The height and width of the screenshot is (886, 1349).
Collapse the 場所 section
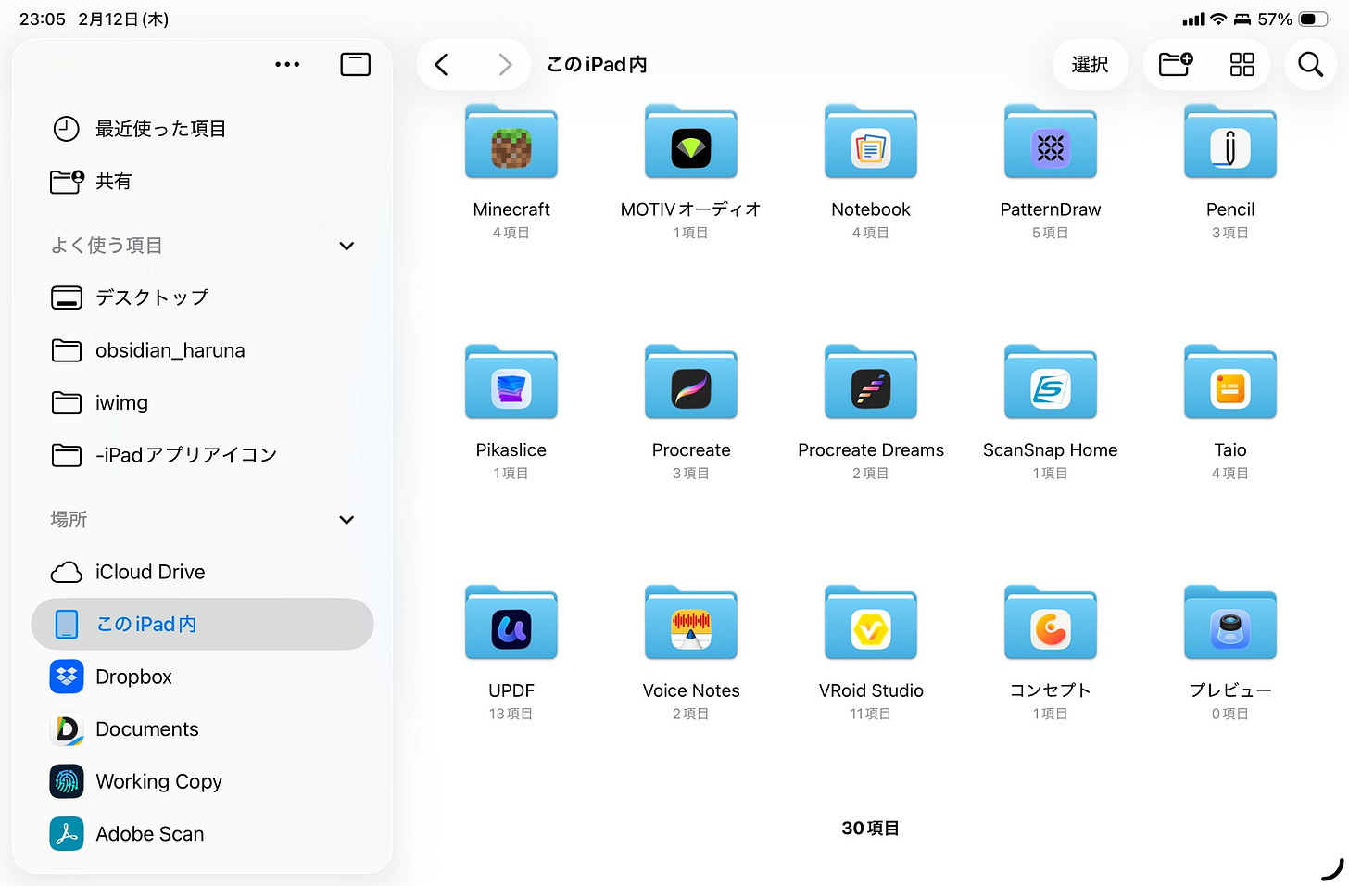pos(347,520)
